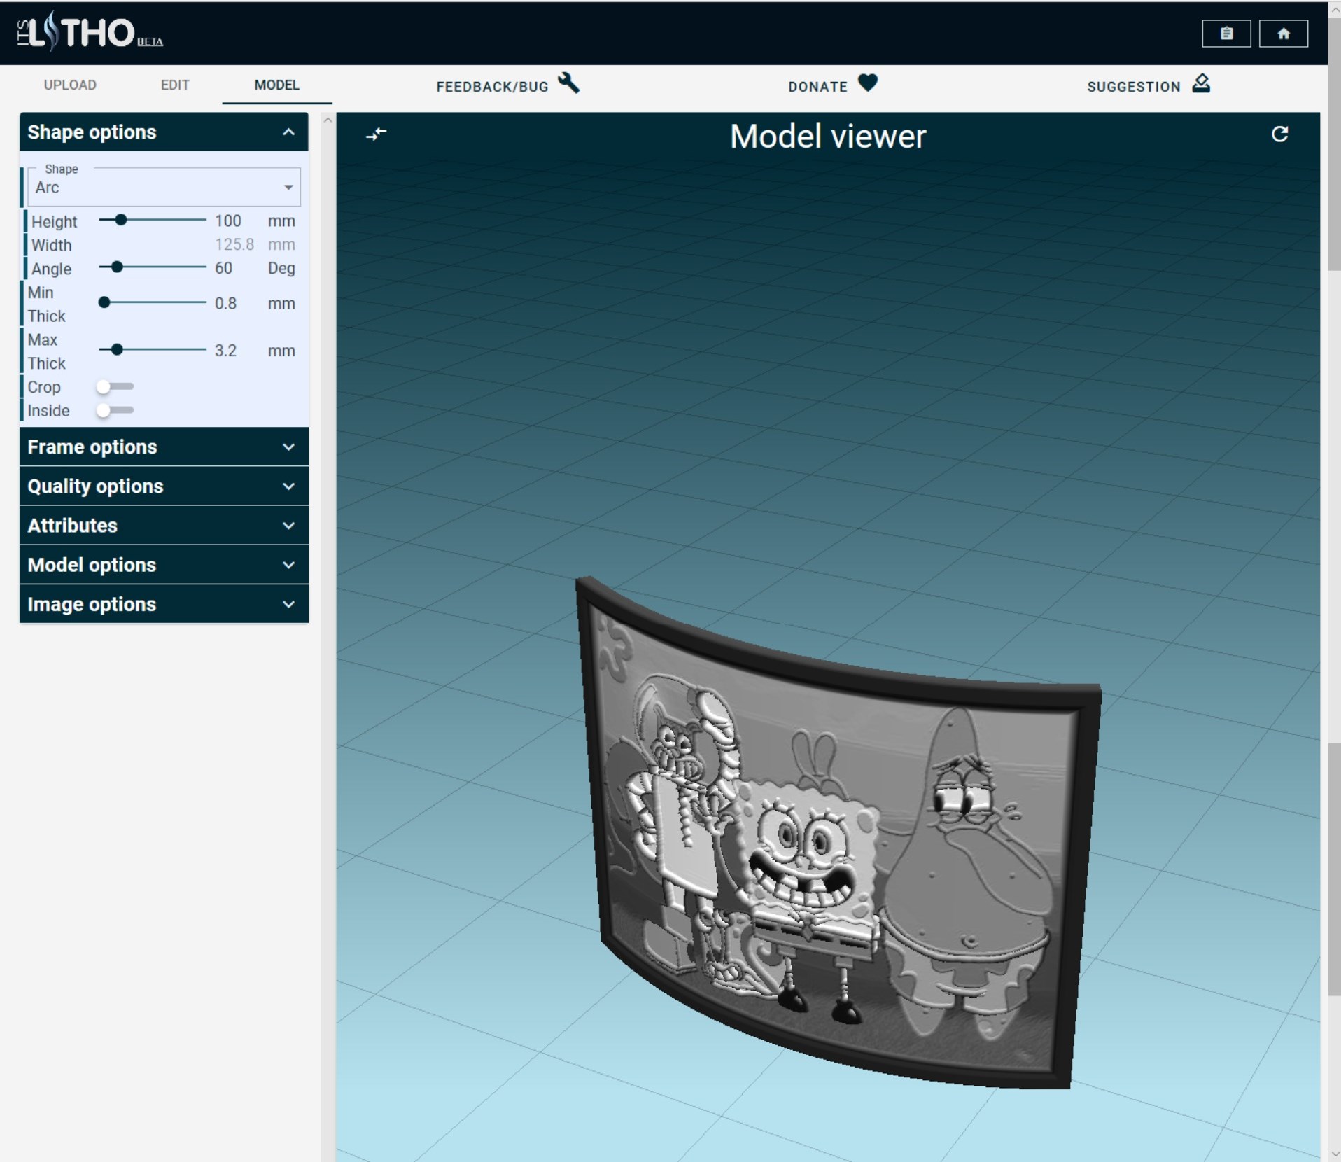Select the Model tab
Screen dimensions: 1341x1162
tap(277, 85)
